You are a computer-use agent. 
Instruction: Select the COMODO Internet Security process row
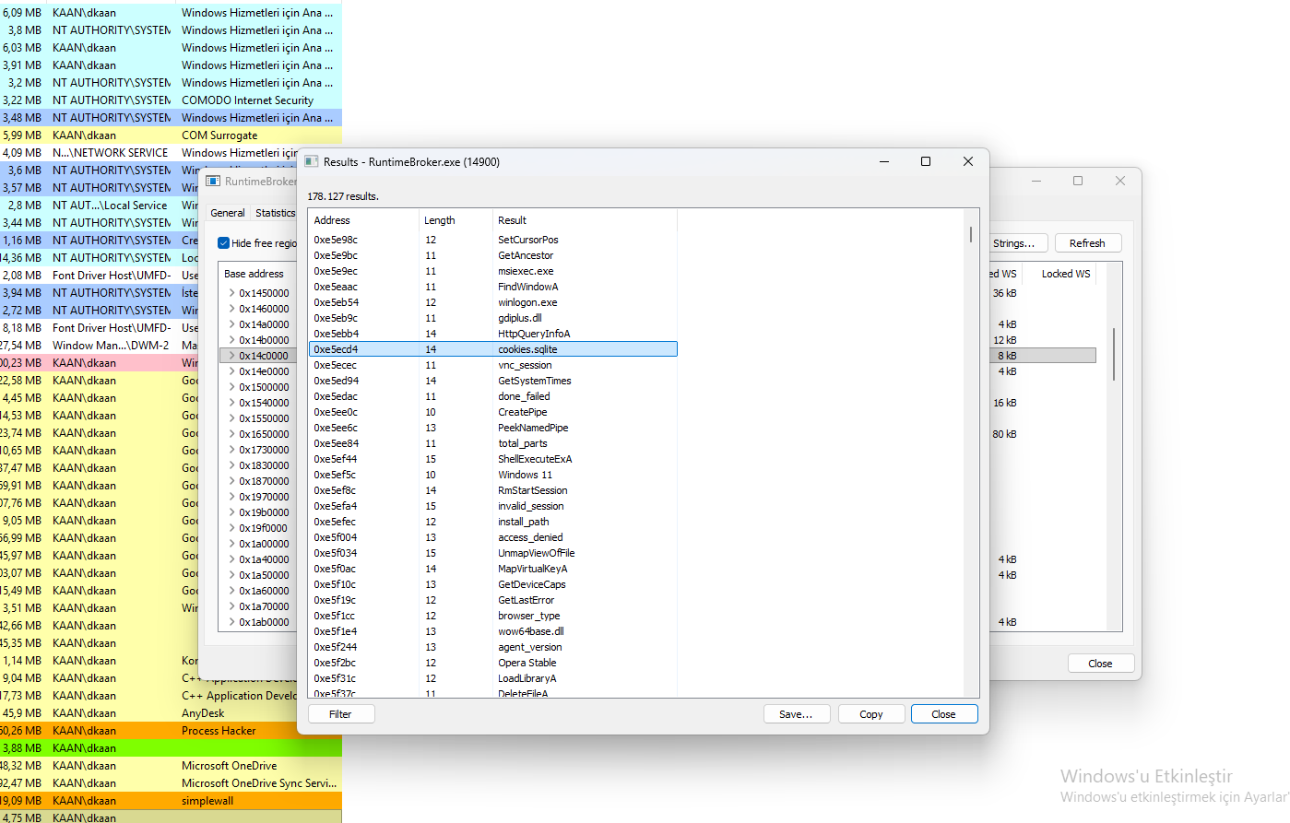[x=171, y=100]
